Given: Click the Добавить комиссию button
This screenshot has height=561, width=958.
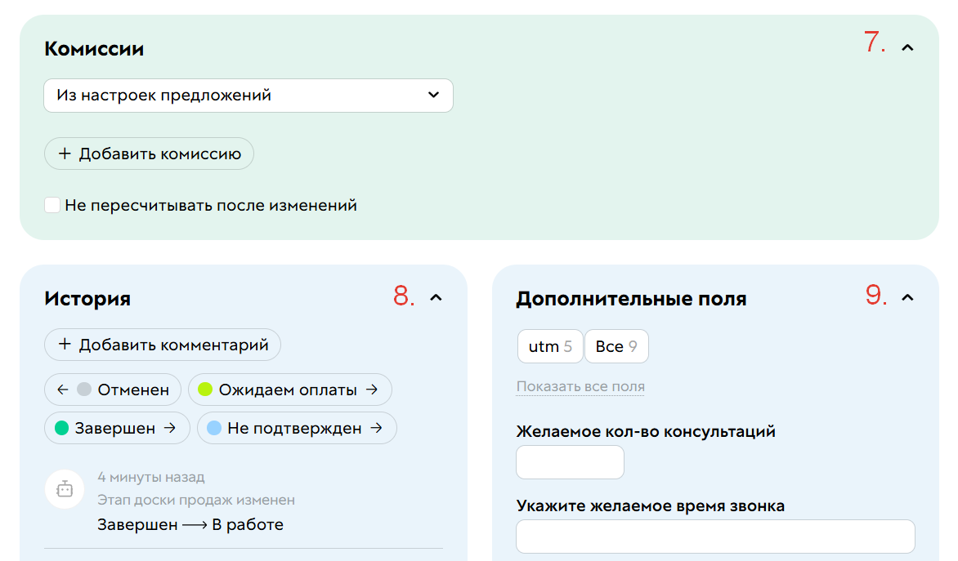Looking at the screenshot, I should 149,154.
